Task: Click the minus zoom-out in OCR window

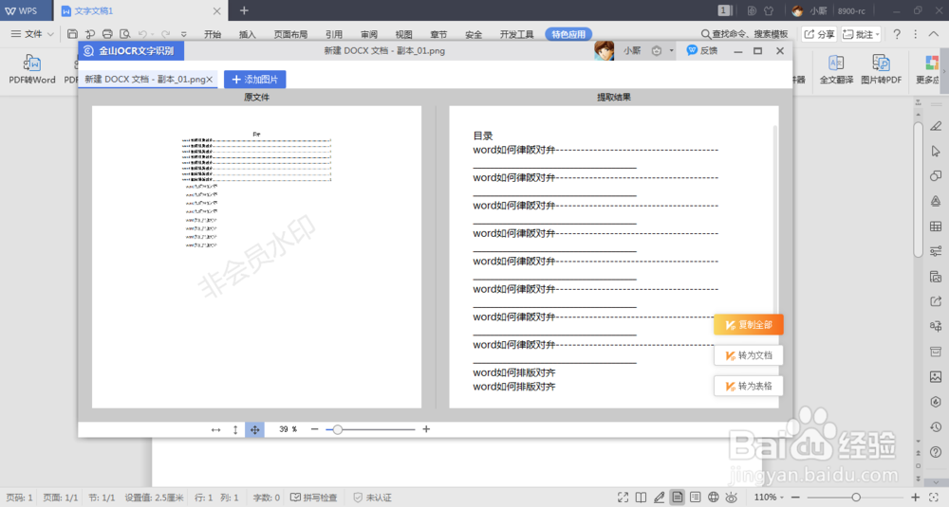Action: [314, 429]
